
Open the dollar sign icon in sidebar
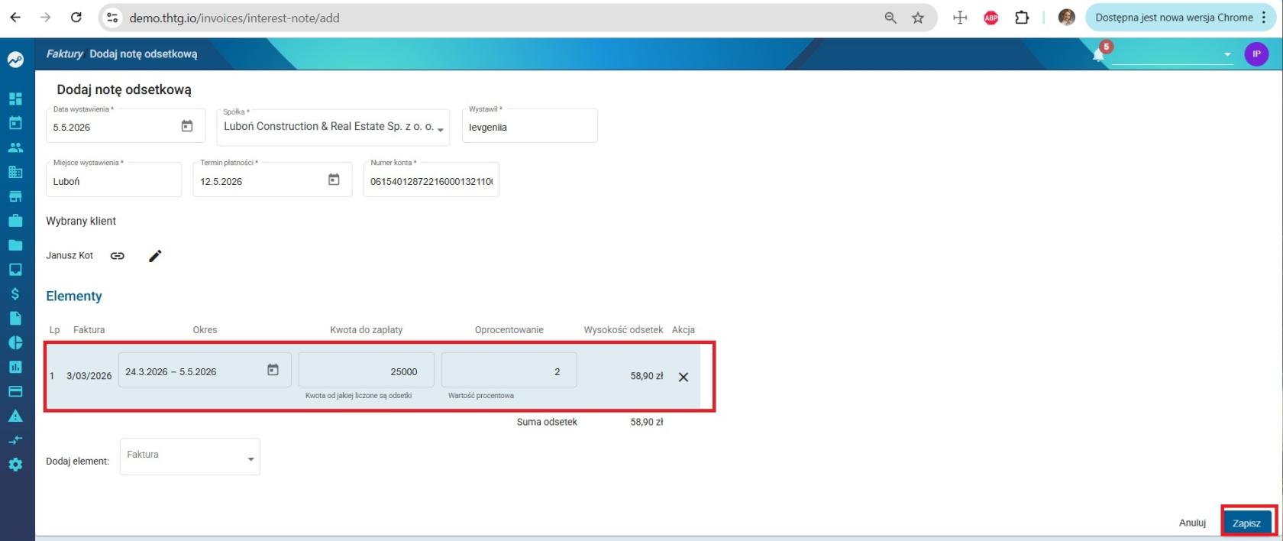click(15, 293)
